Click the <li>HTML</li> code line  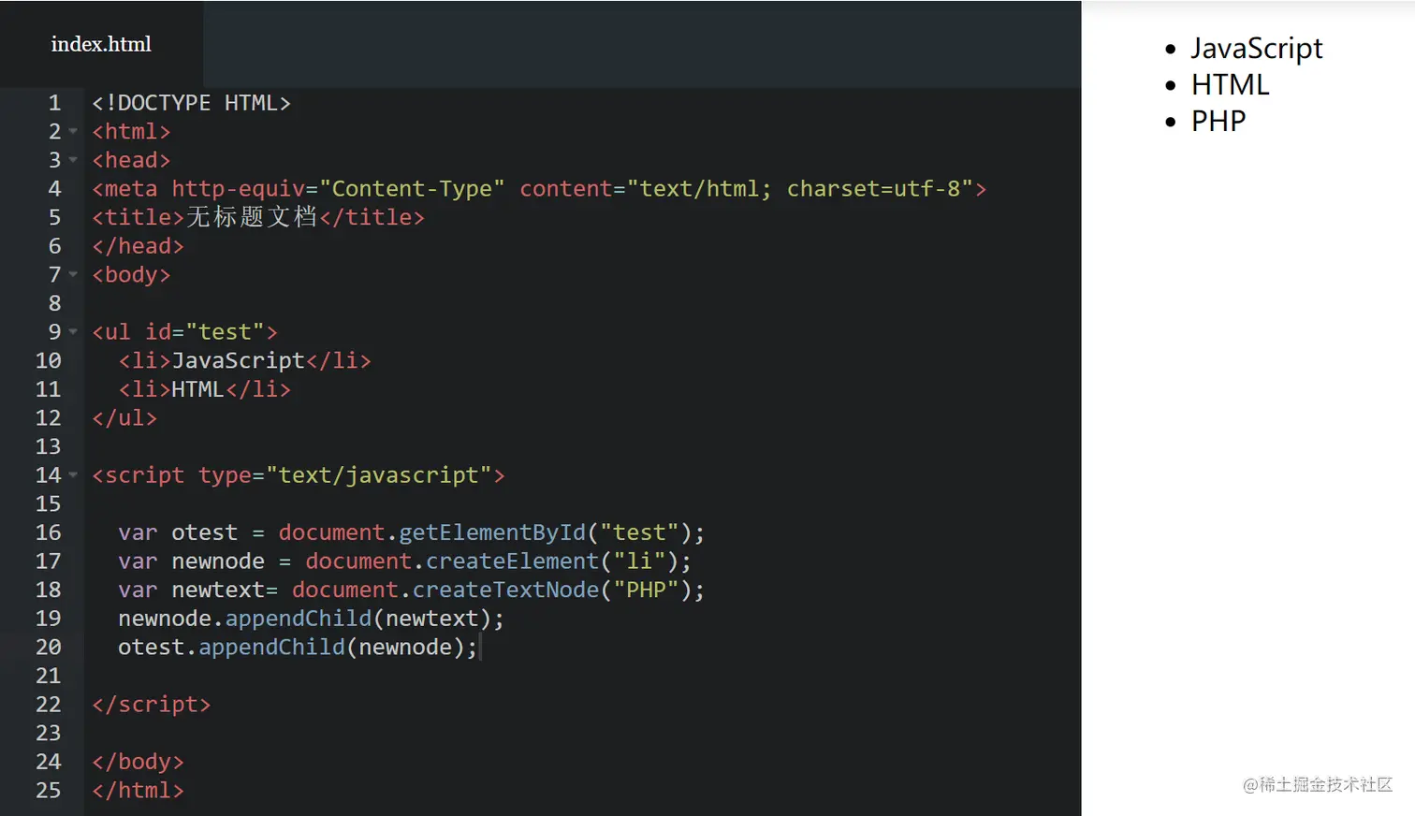204,389
